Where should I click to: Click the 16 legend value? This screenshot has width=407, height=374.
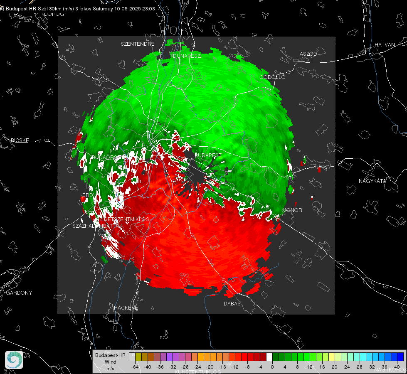322,367
